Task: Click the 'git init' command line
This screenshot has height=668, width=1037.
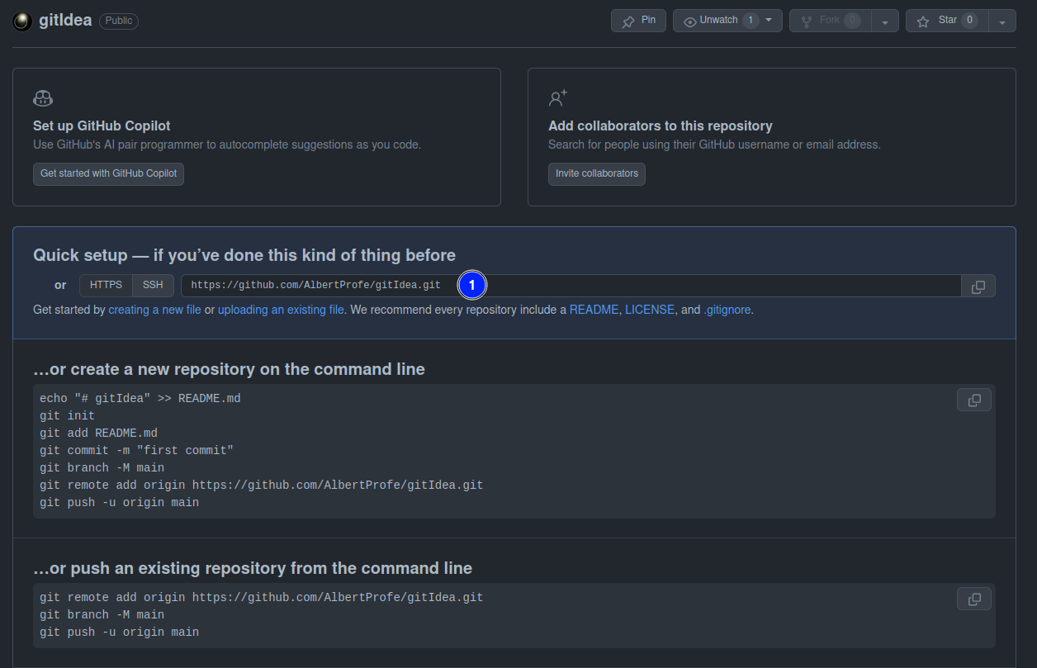Action: click(x=67, y=416)
